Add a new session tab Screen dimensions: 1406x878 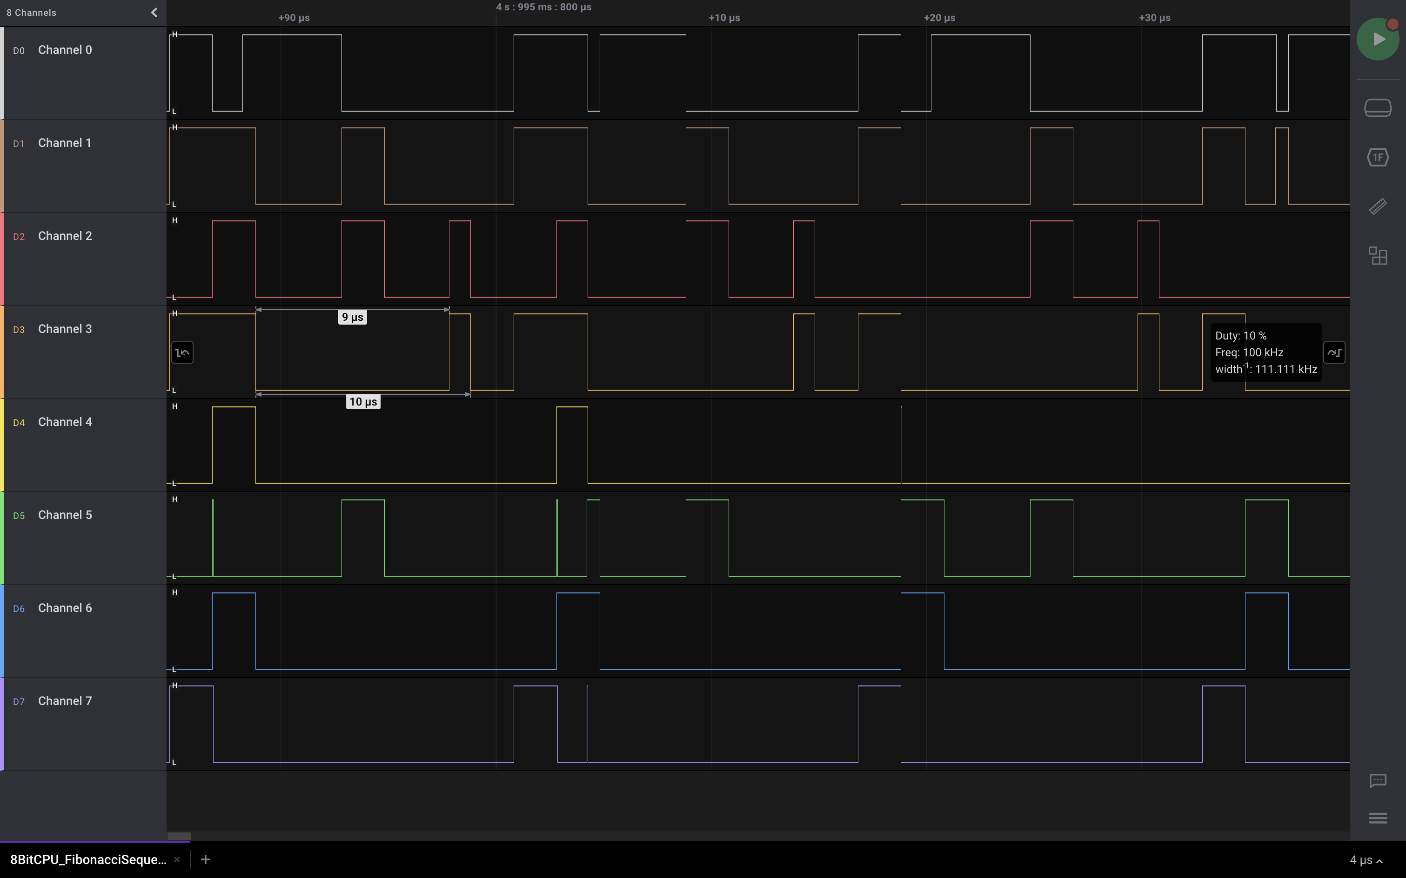[x=206, y=859]
